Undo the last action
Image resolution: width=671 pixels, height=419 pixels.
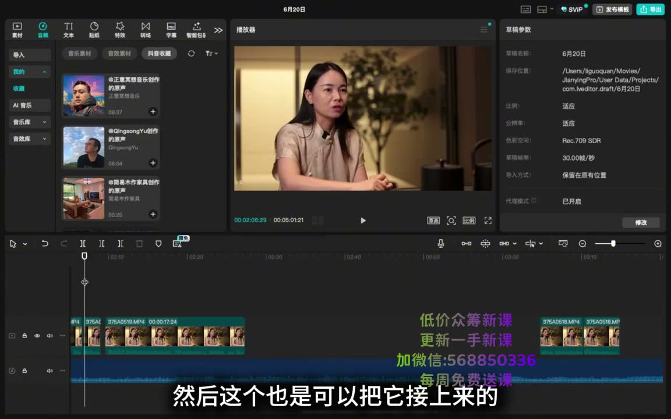pos(44,243)
